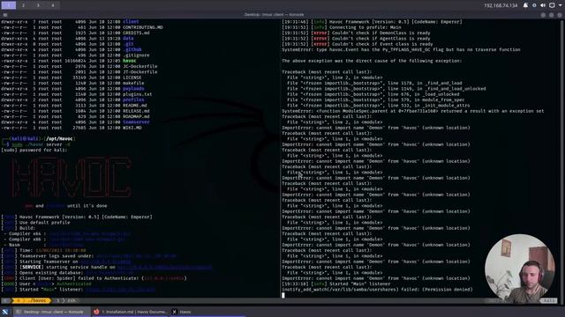
Task: Click the green 'havoc' executable name
Action: pos(130,61)
